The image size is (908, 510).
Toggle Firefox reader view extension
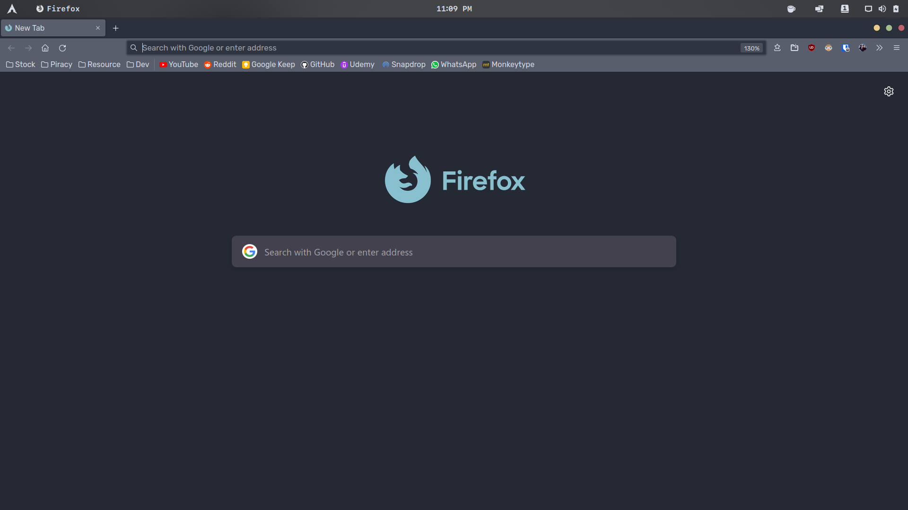828,48
